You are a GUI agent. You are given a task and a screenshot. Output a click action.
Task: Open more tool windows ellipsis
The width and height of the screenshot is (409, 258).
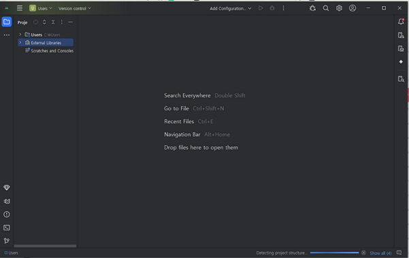tap(7, 35)
